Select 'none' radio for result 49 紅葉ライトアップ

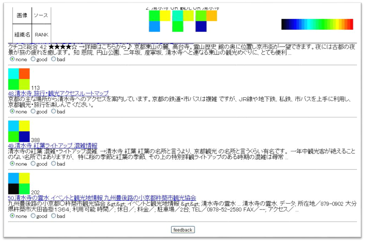coord(13,163)
